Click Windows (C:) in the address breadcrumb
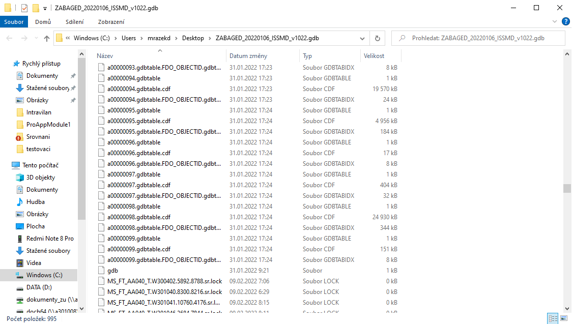The height and width of the screenshot is (324, 572). tap(92, 38)
